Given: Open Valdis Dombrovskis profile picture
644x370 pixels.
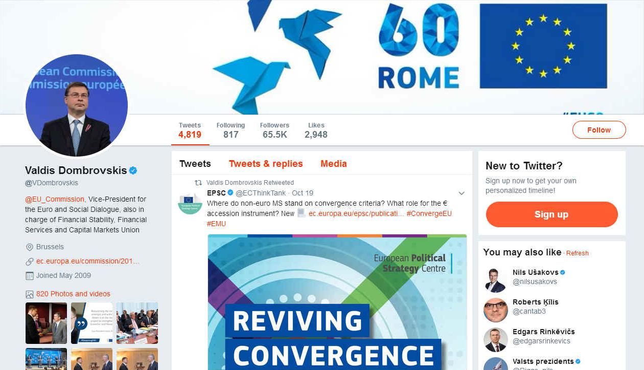Looking at the screenshot, I should 77,105.
